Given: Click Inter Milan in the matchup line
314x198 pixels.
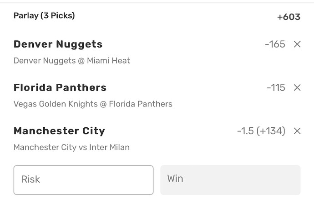Looking at the screenshot, I should coord(109,147).
